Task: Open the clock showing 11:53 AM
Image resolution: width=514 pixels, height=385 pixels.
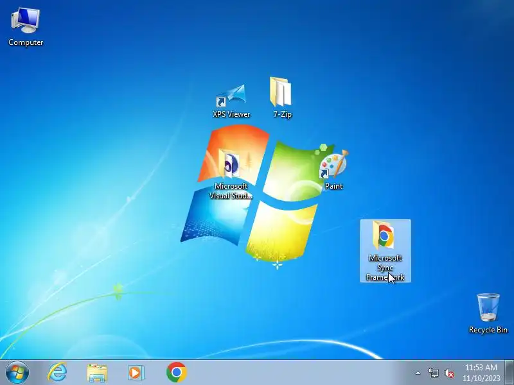Action: [481, 373]
